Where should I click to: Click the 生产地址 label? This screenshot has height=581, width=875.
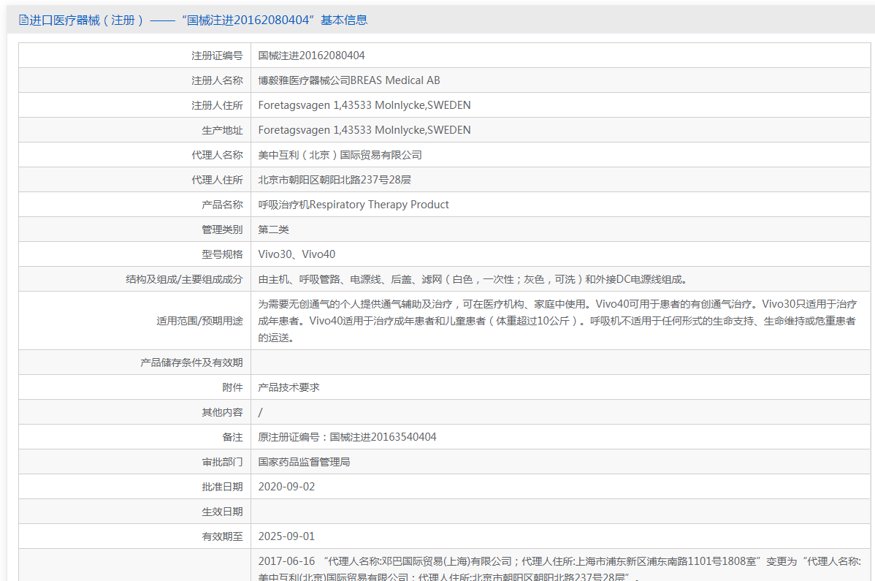(222, 130)
